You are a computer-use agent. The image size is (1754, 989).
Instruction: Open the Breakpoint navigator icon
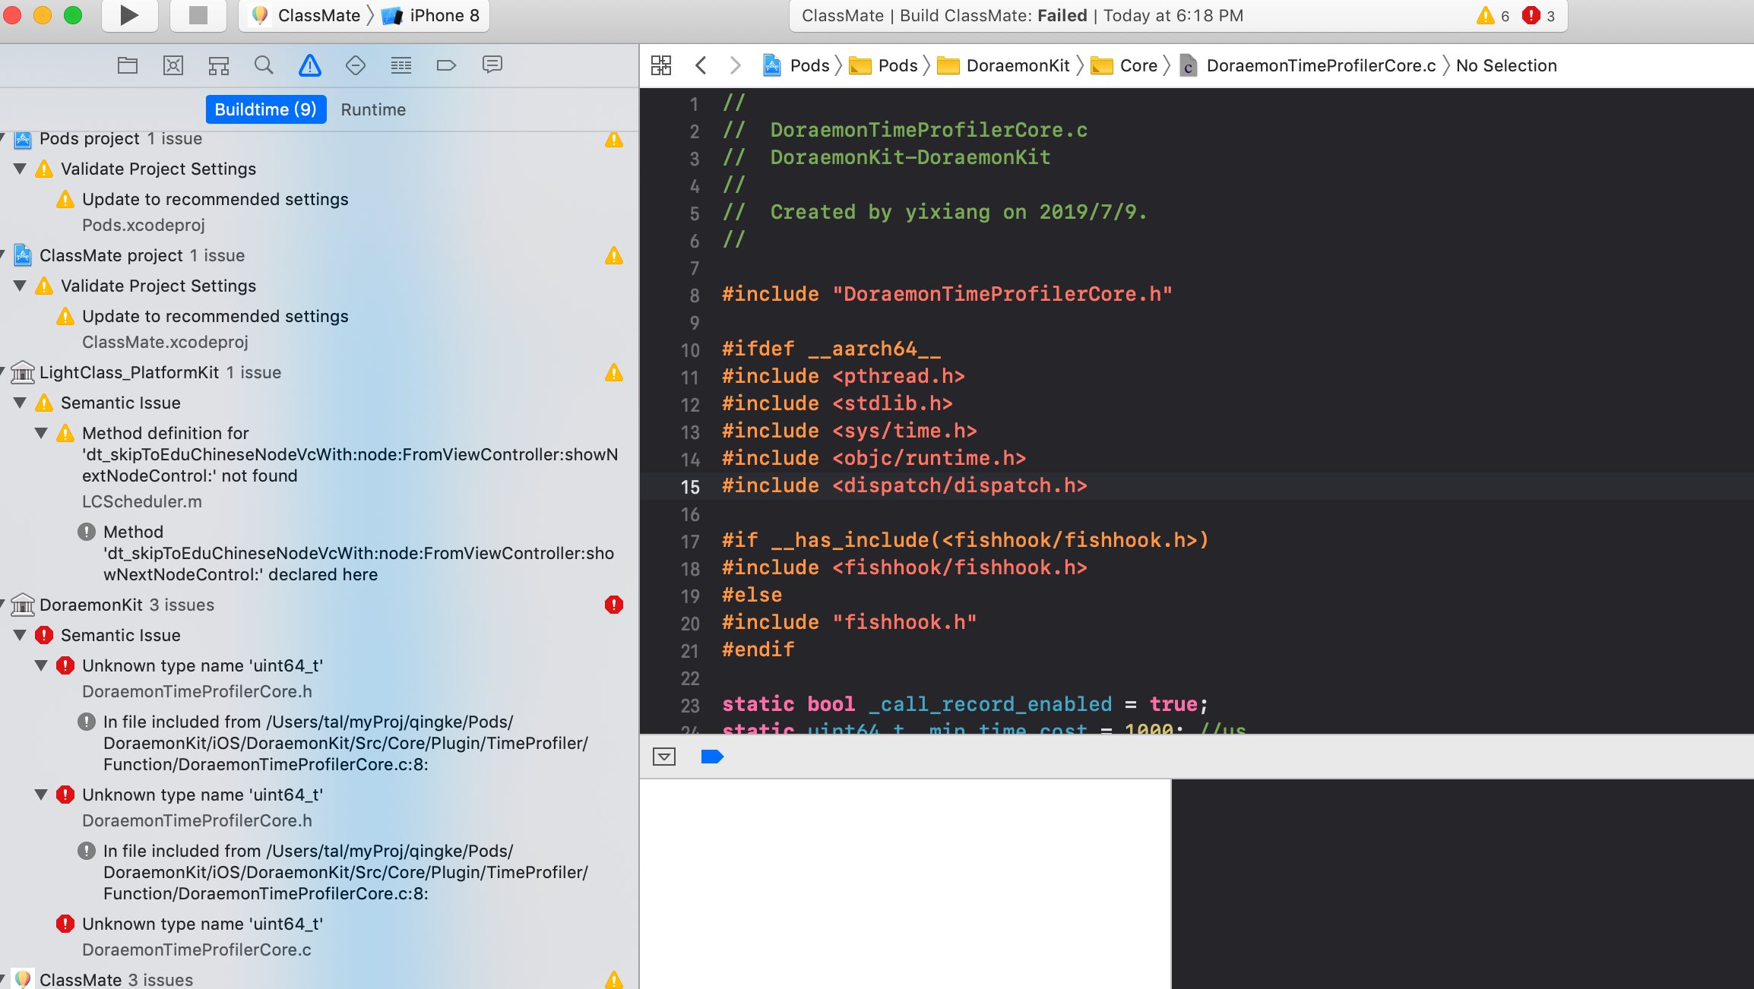point(446,65)
